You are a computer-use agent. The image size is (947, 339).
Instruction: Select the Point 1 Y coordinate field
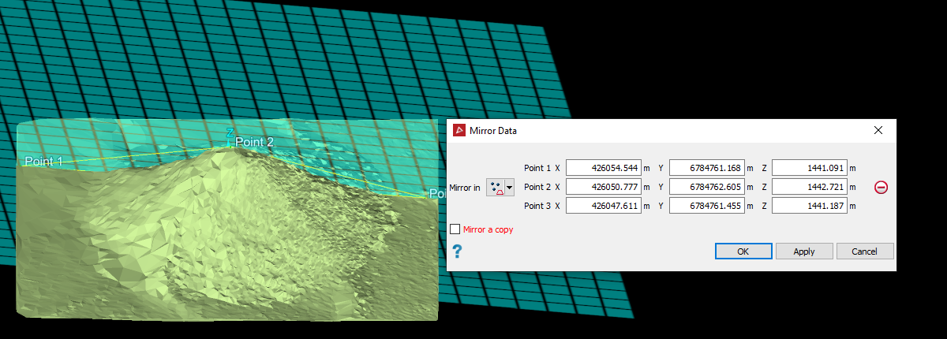[x=706, y=168]
